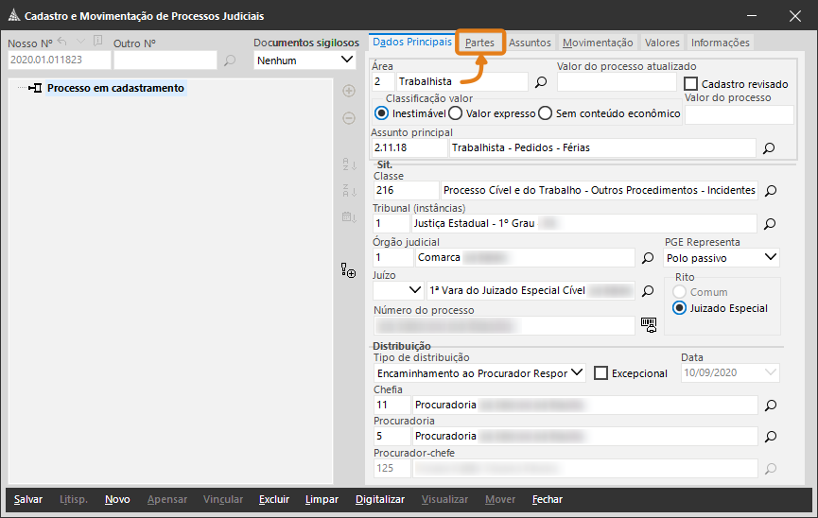
Task: Click the plus circle icon beside tree panel
Action: pos(348,92)
